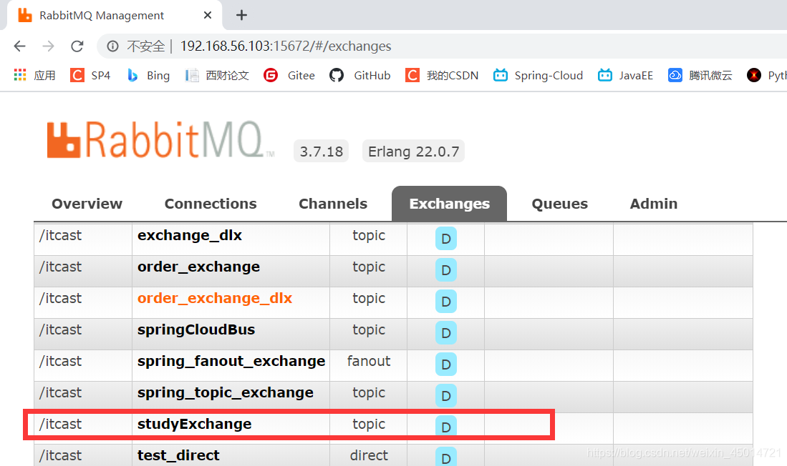Click the browser forward arrow
787x466 pixels.
point(48,46)
